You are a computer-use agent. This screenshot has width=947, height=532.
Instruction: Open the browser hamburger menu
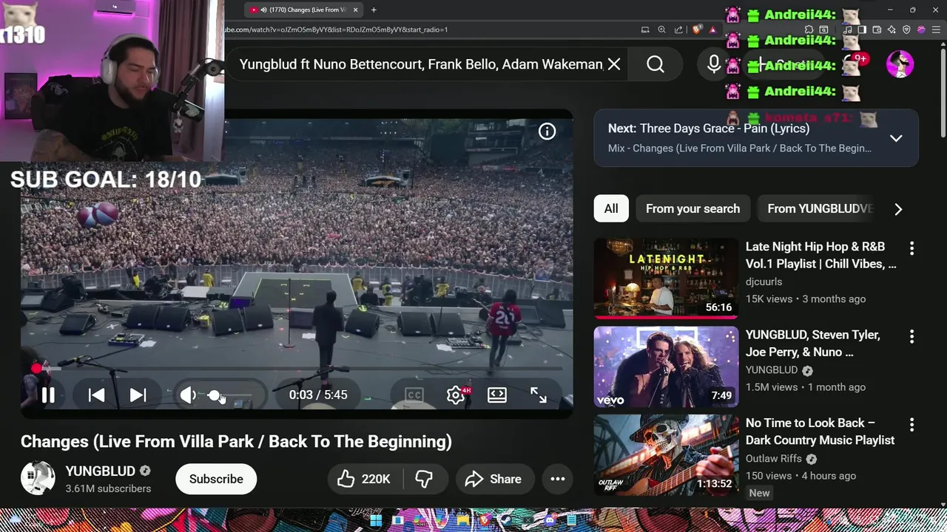pos(935,30)
